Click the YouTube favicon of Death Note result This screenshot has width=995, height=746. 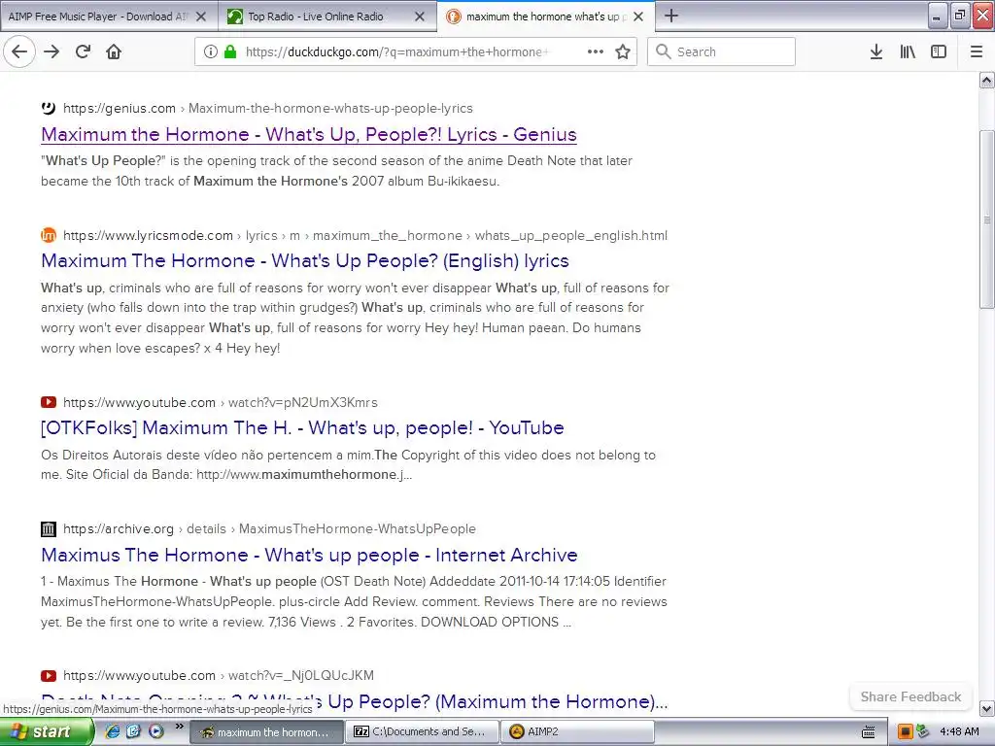(49, 676)
